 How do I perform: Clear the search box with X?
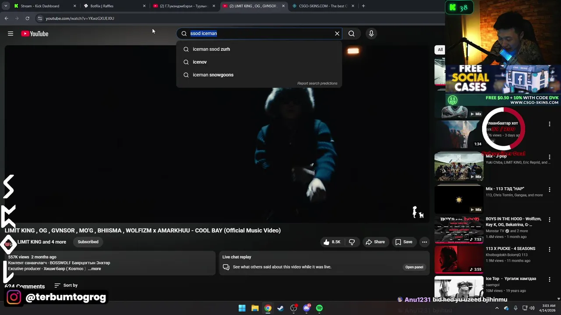click(x=337, y=33)
